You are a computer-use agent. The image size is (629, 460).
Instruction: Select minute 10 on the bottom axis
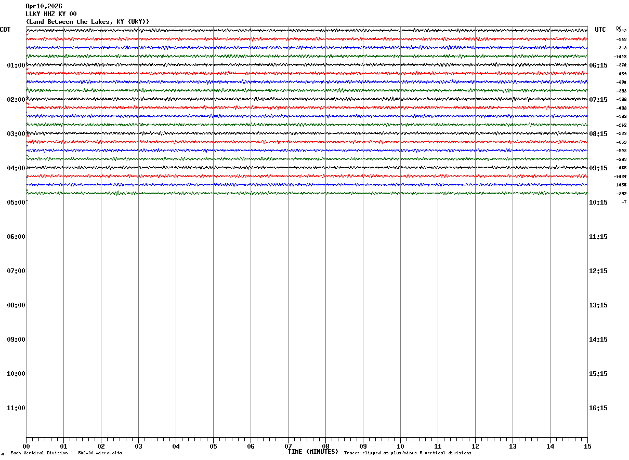(x=400, y=447)
